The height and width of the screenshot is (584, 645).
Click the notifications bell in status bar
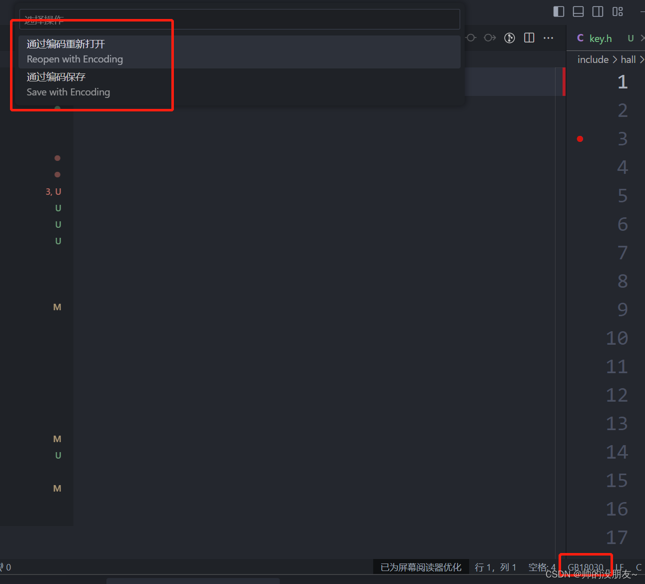4,567
